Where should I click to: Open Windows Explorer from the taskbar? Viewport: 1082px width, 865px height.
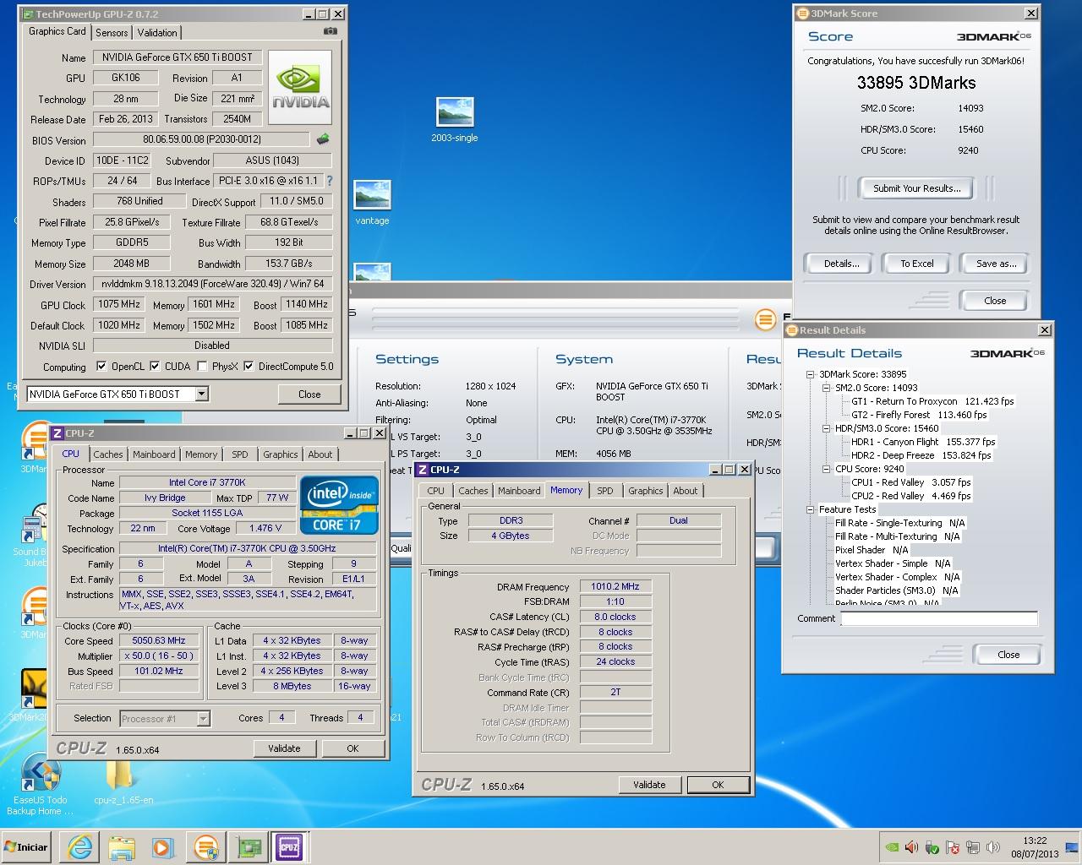coord(122,847)
